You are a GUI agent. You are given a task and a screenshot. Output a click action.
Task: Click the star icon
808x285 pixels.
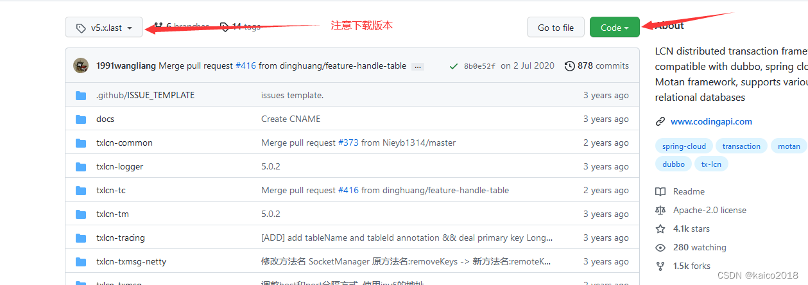click(660, 229)
